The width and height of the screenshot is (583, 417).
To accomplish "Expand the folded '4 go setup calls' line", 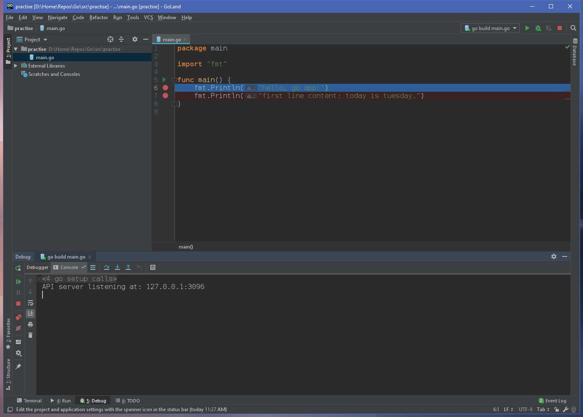I will click(x=39, y=279).
